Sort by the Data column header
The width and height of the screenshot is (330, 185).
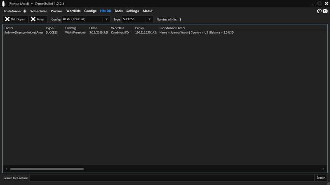(9, 28)
